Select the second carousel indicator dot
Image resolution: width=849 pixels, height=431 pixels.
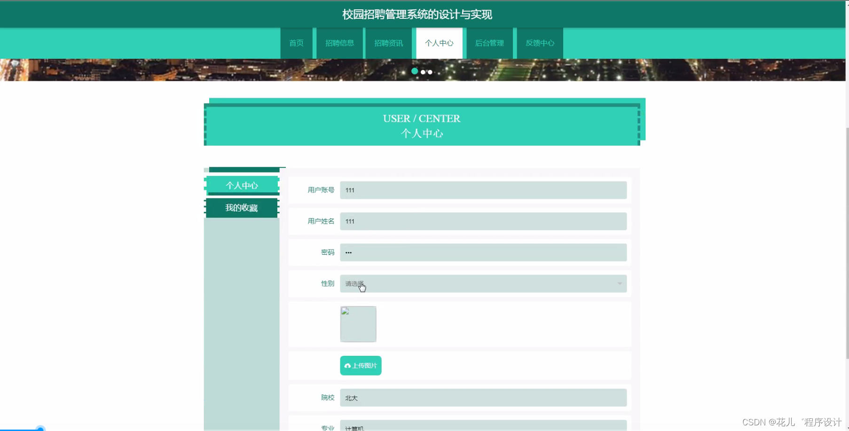click(x=423, y=72)
